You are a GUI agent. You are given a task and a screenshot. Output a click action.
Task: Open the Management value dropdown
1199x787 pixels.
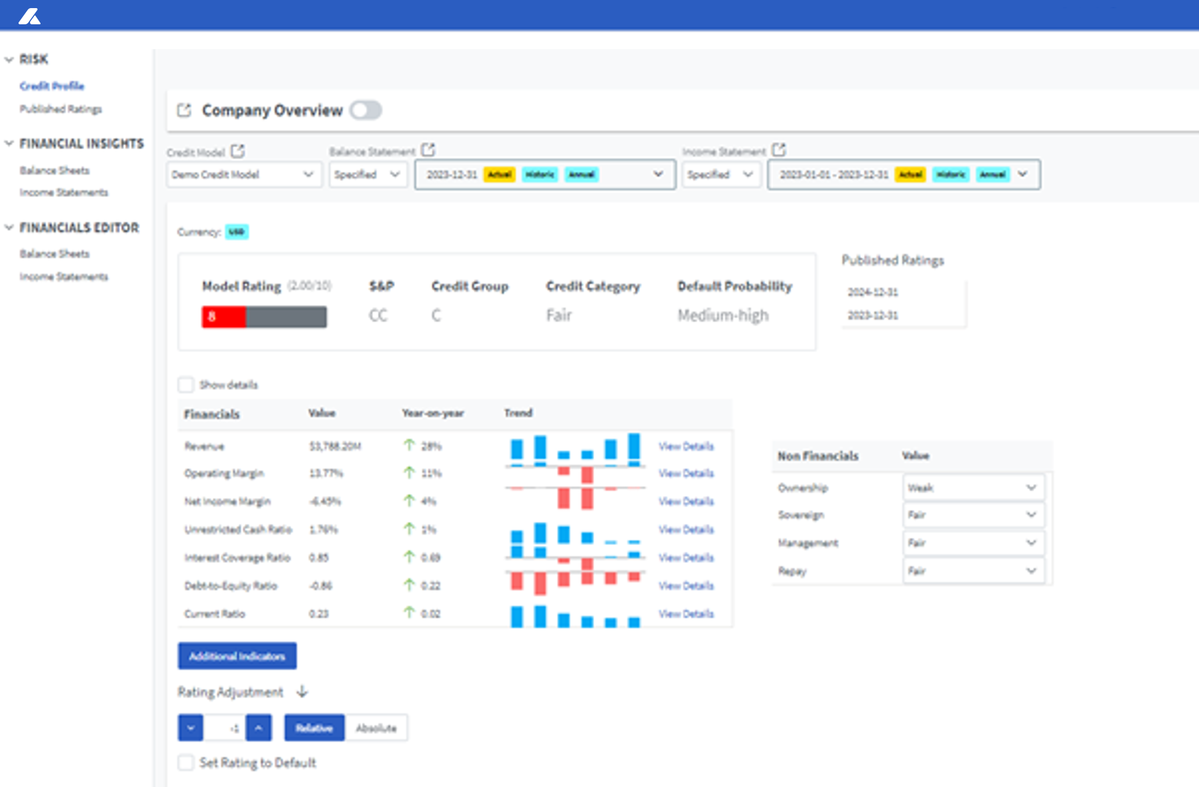[973, 543]
